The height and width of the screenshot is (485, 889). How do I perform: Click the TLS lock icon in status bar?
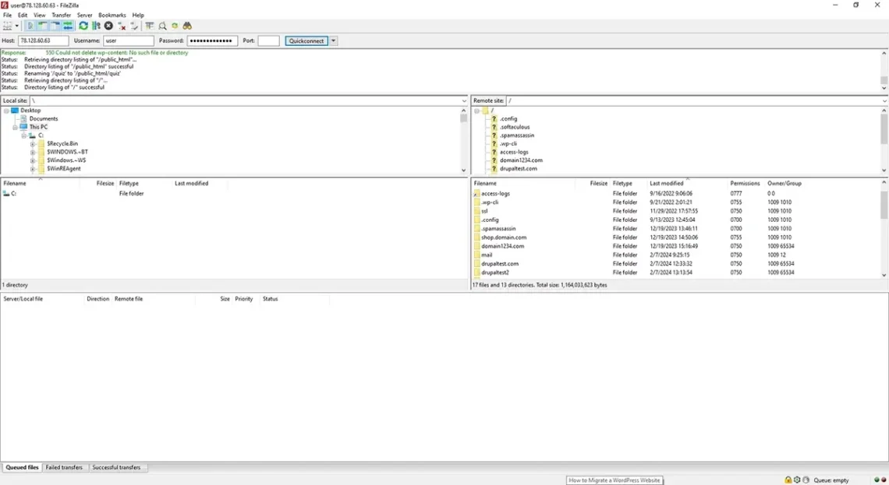pos(788,480)
